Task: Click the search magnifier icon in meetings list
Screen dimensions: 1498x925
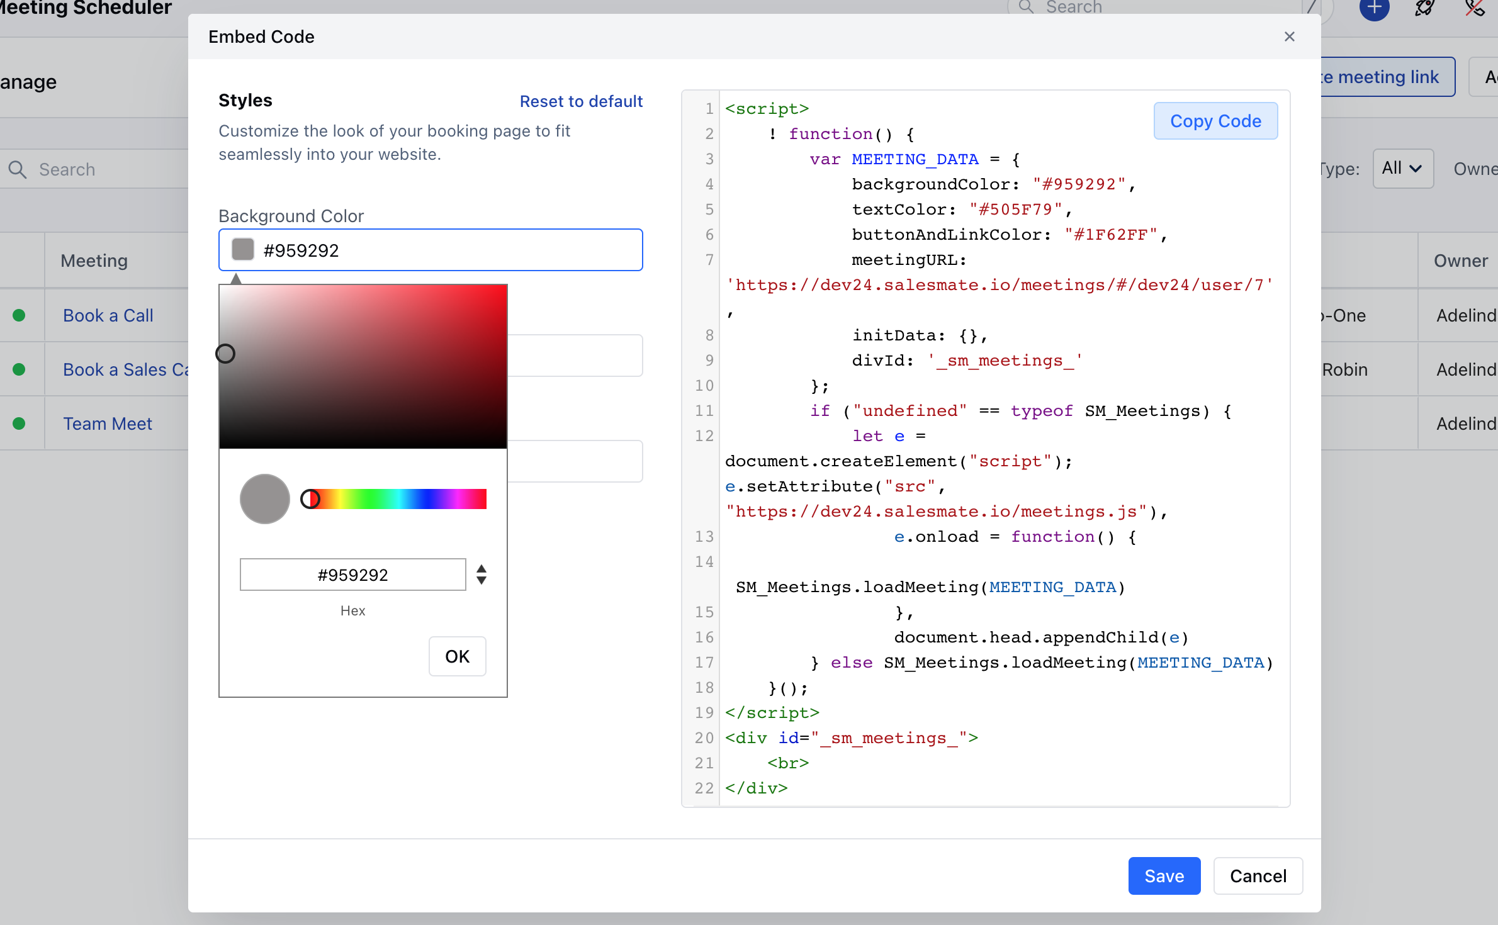Action: coord(18,169)
